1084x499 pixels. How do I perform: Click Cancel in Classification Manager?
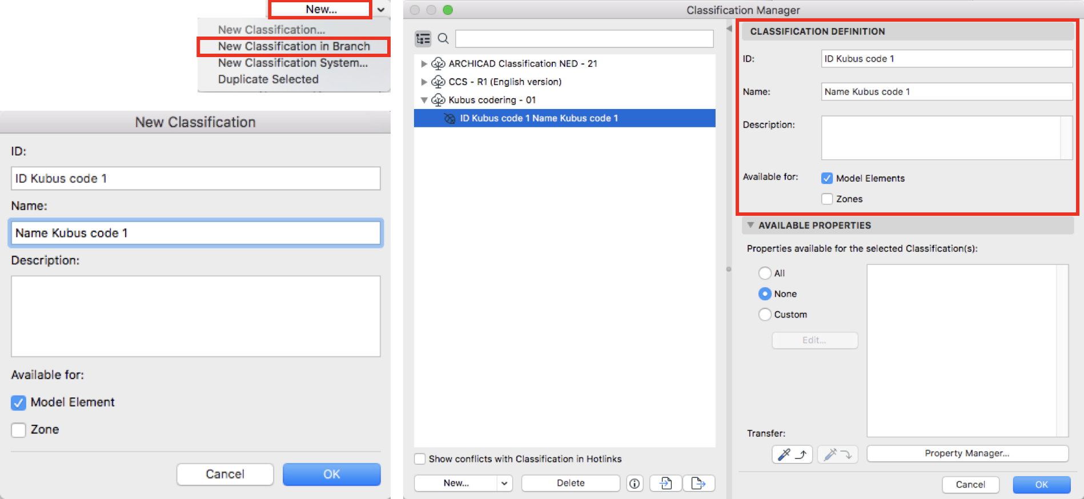click(970, 485)
